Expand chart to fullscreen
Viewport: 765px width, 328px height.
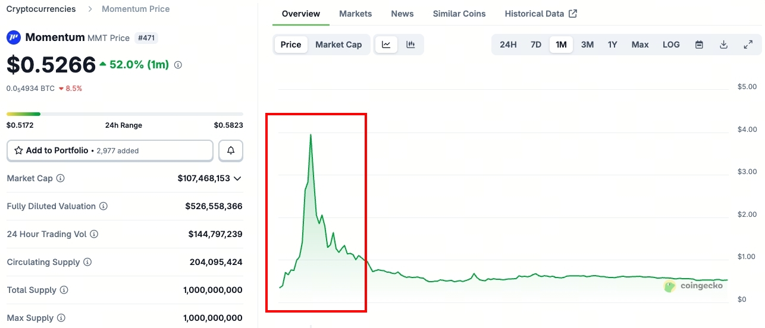click(748, 45)
